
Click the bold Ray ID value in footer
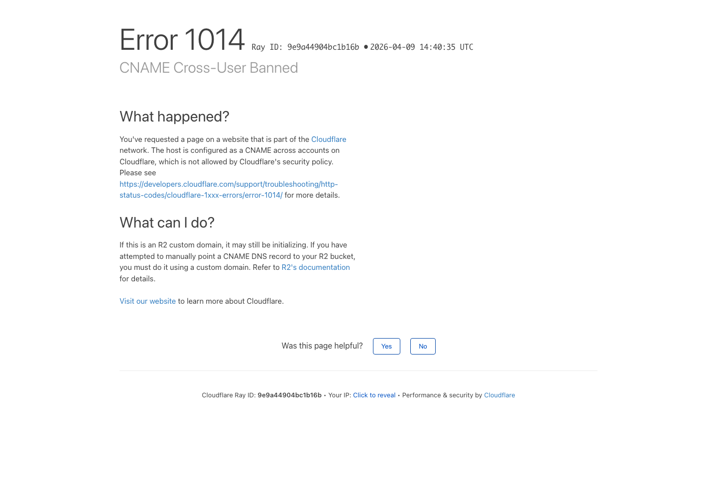coord(289,395)
